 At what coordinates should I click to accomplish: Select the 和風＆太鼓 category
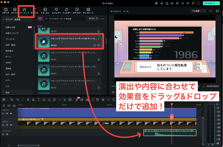coord(10,27)
